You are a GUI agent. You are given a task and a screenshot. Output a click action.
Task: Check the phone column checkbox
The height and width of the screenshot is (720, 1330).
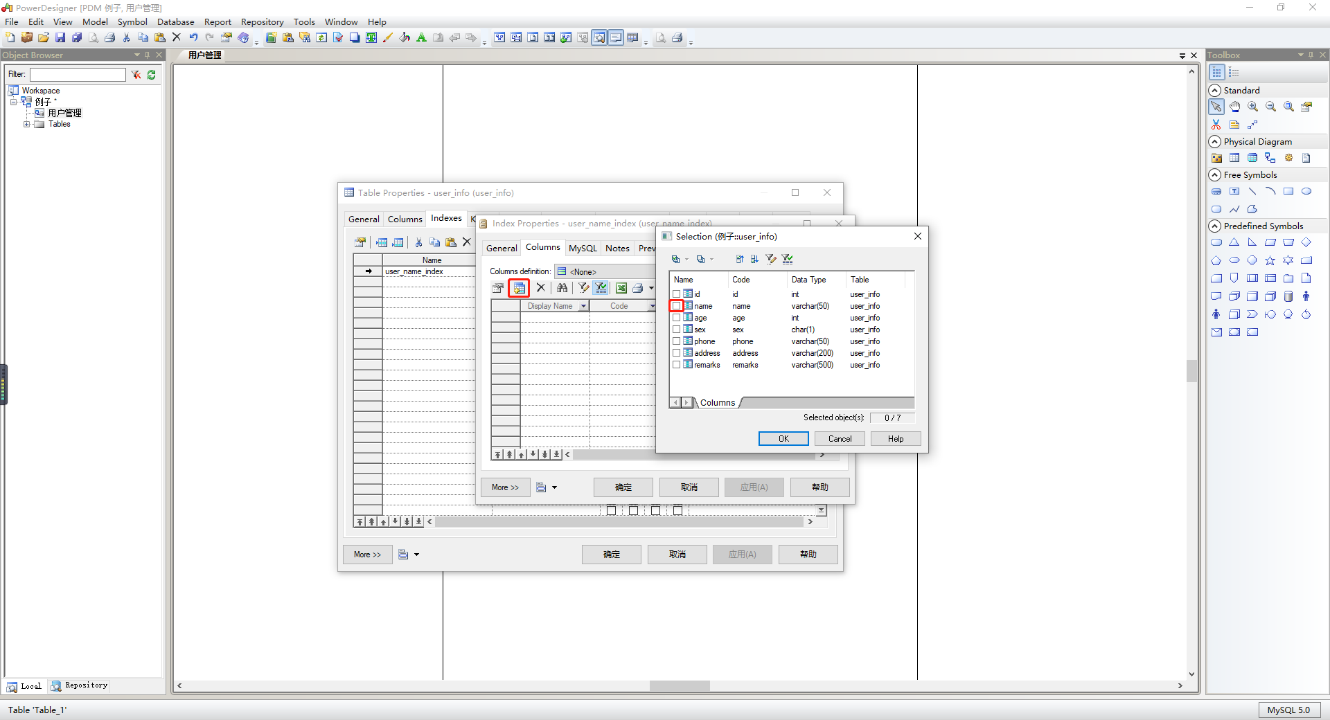[677, 341]
